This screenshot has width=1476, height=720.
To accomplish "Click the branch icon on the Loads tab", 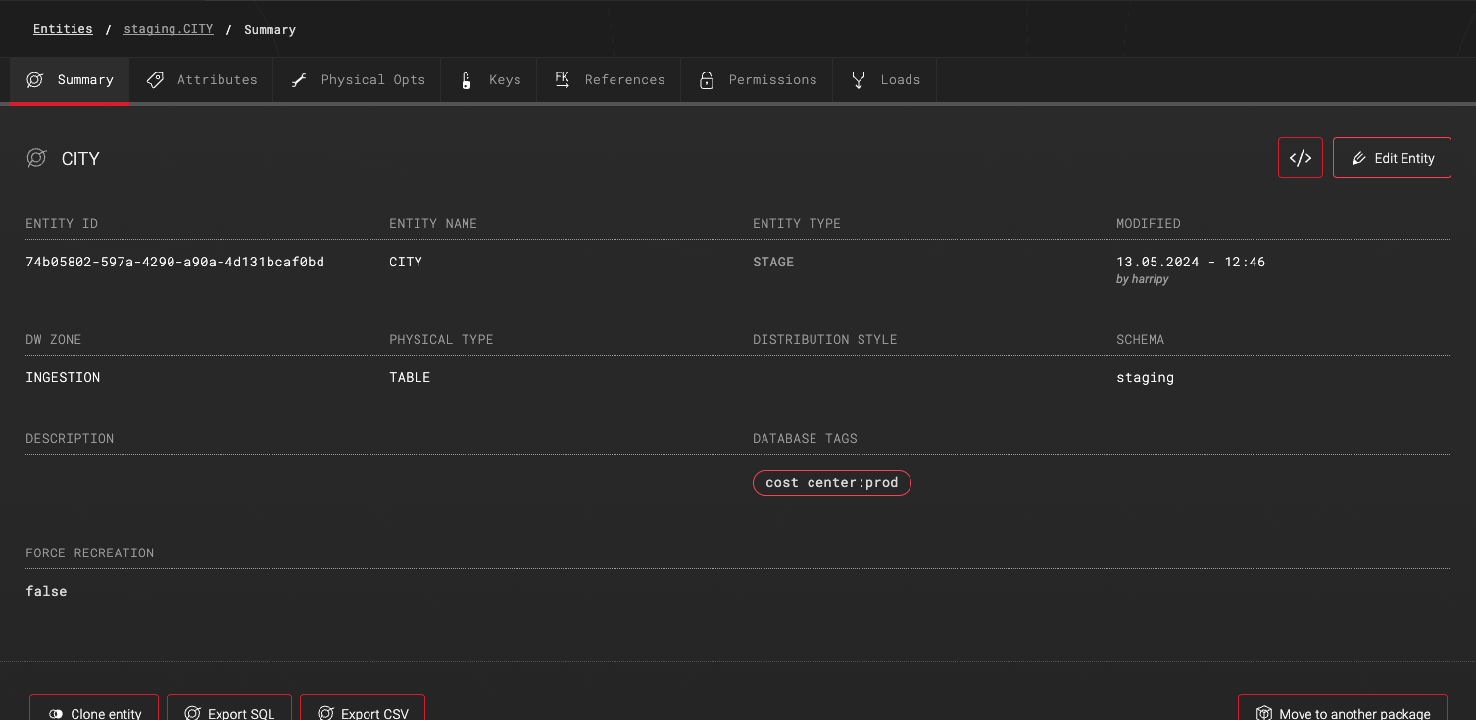I will 859,79.
